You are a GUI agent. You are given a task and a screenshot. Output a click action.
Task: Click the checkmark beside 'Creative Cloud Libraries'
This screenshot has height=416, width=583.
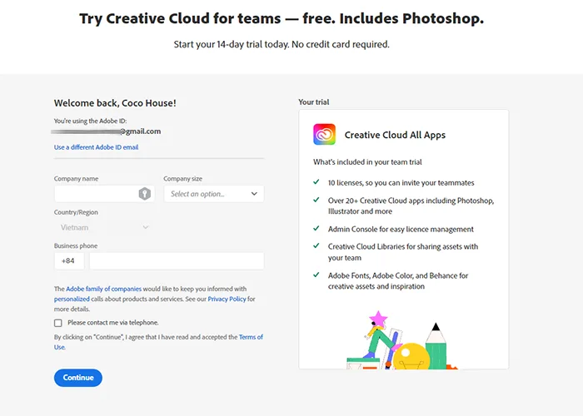316,246
